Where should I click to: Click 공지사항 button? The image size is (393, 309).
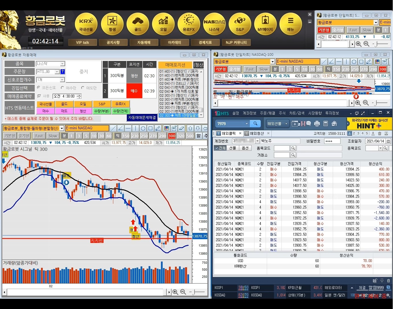113,42
